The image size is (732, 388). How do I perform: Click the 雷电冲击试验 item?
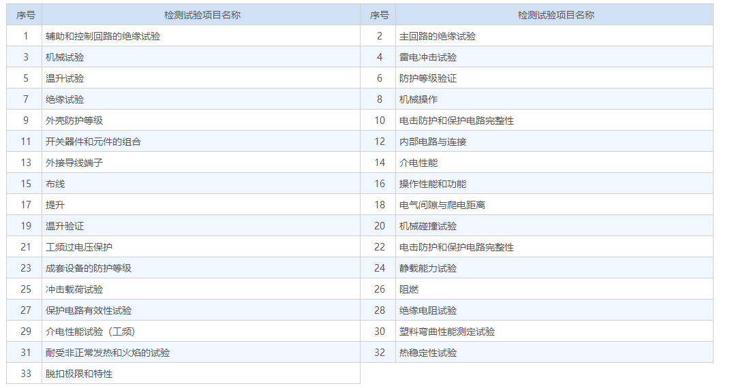pos(428,57)
